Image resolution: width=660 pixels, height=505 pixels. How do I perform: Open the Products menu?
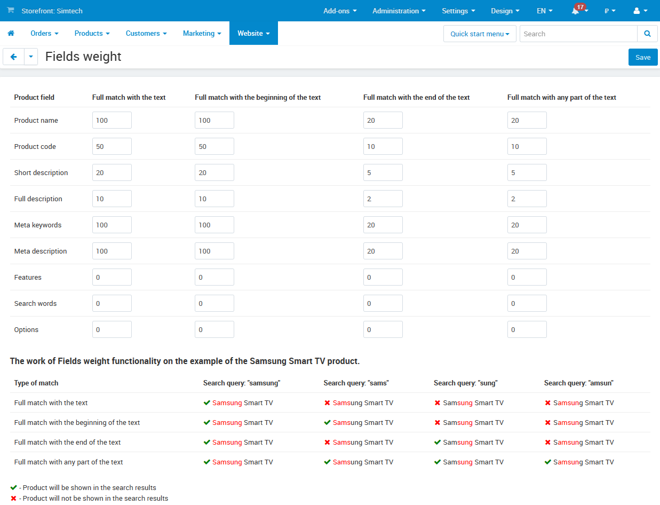(x=92, y=33)
